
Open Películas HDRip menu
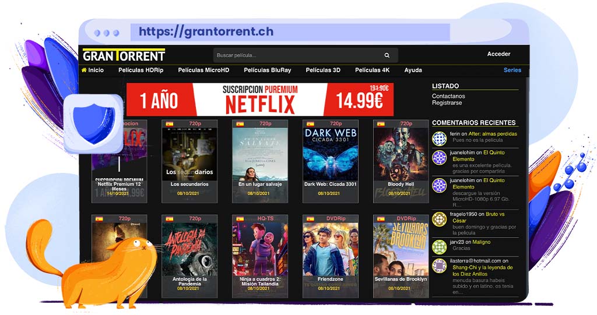coord(141,70)
